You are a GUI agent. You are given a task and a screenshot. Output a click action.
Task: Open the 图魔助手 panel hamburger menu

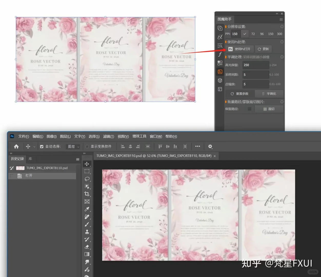(x=281, y=19)
